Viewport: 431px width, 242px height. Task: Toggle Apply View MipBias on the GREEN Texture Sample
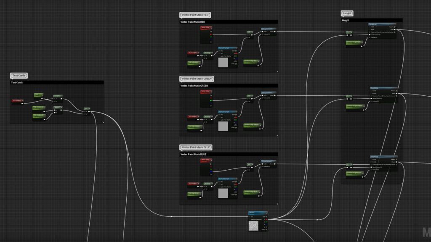click(x=220, y=120)
